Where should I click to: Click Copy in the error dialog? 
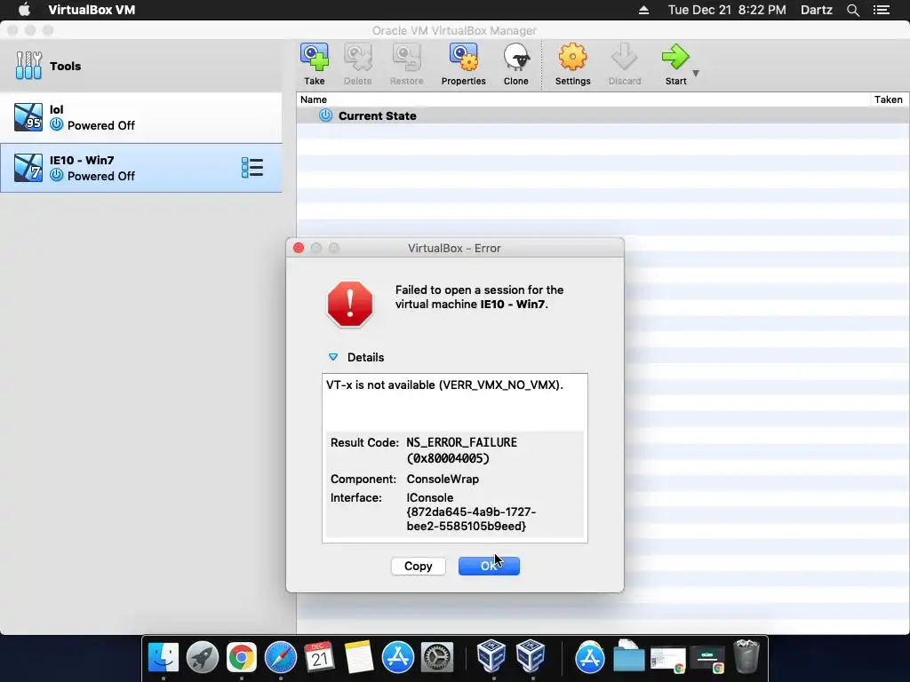[418, 566]
